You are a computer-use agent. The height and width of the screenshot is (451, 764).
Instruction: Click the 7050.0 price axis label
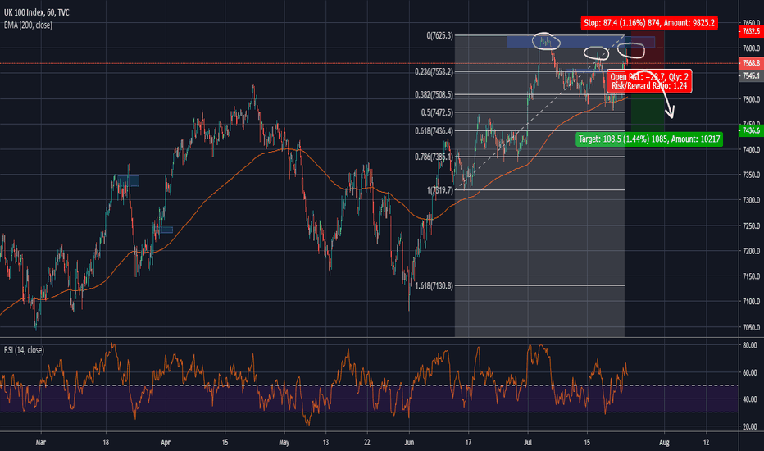(x=752, y=327)
